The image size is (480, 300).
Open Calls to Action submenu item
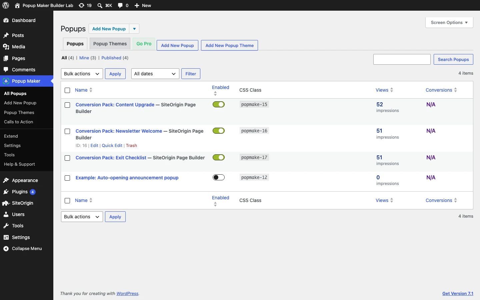tap(19, 122)
